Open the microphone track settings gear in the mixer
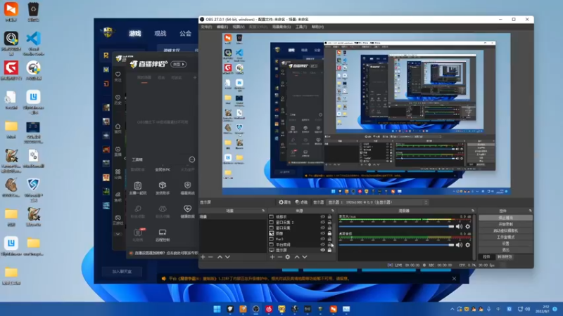The image size is (563, 316). pos(467,226)
